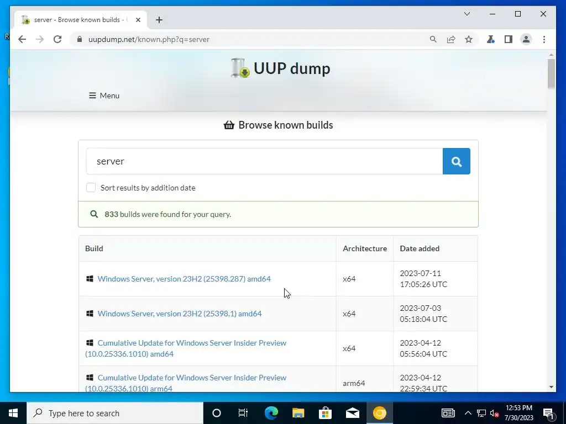566x424 pixels.
Task: Click the taskbar search box
Action: pos(115,413)
